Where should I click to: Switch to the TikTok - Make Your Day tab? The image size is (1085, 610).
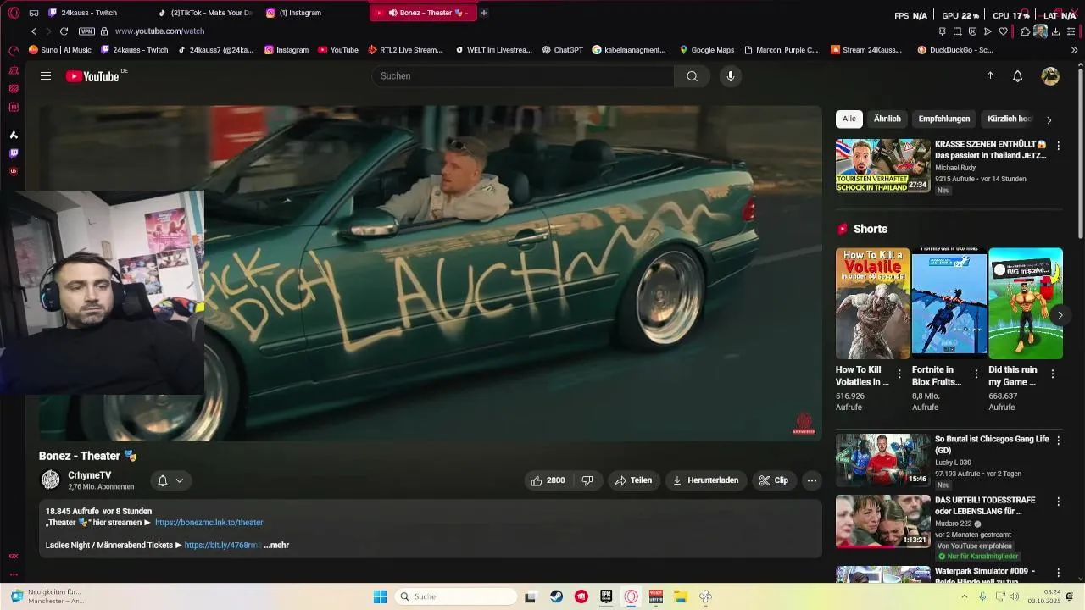(206, 13)
